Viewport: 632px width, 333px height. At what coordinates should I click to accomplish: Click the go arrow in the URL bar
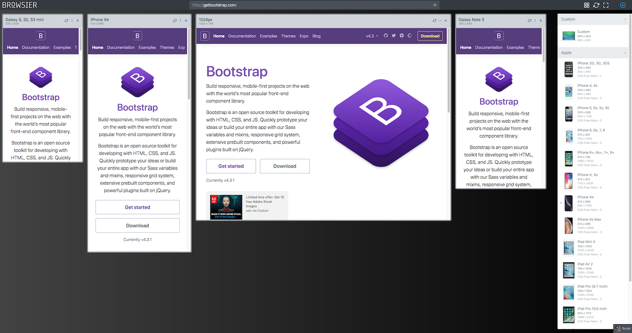point(434,5)
